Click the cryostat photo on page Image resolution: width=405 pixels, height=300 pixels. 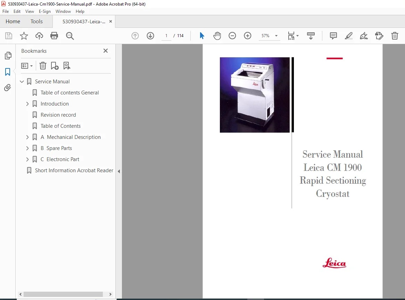tap(255, 95)
